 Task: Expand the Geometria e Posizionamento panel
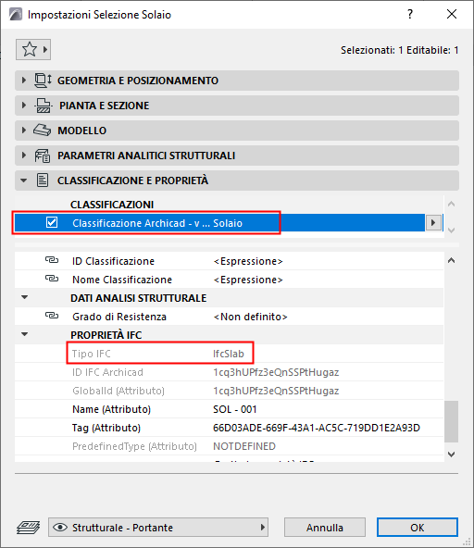(24, 81)
